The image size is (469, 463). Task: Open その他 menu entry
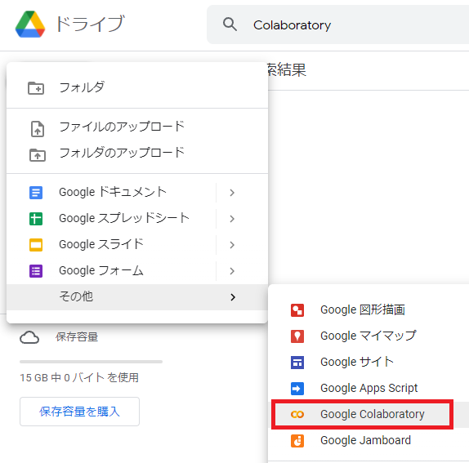point(137,296)
